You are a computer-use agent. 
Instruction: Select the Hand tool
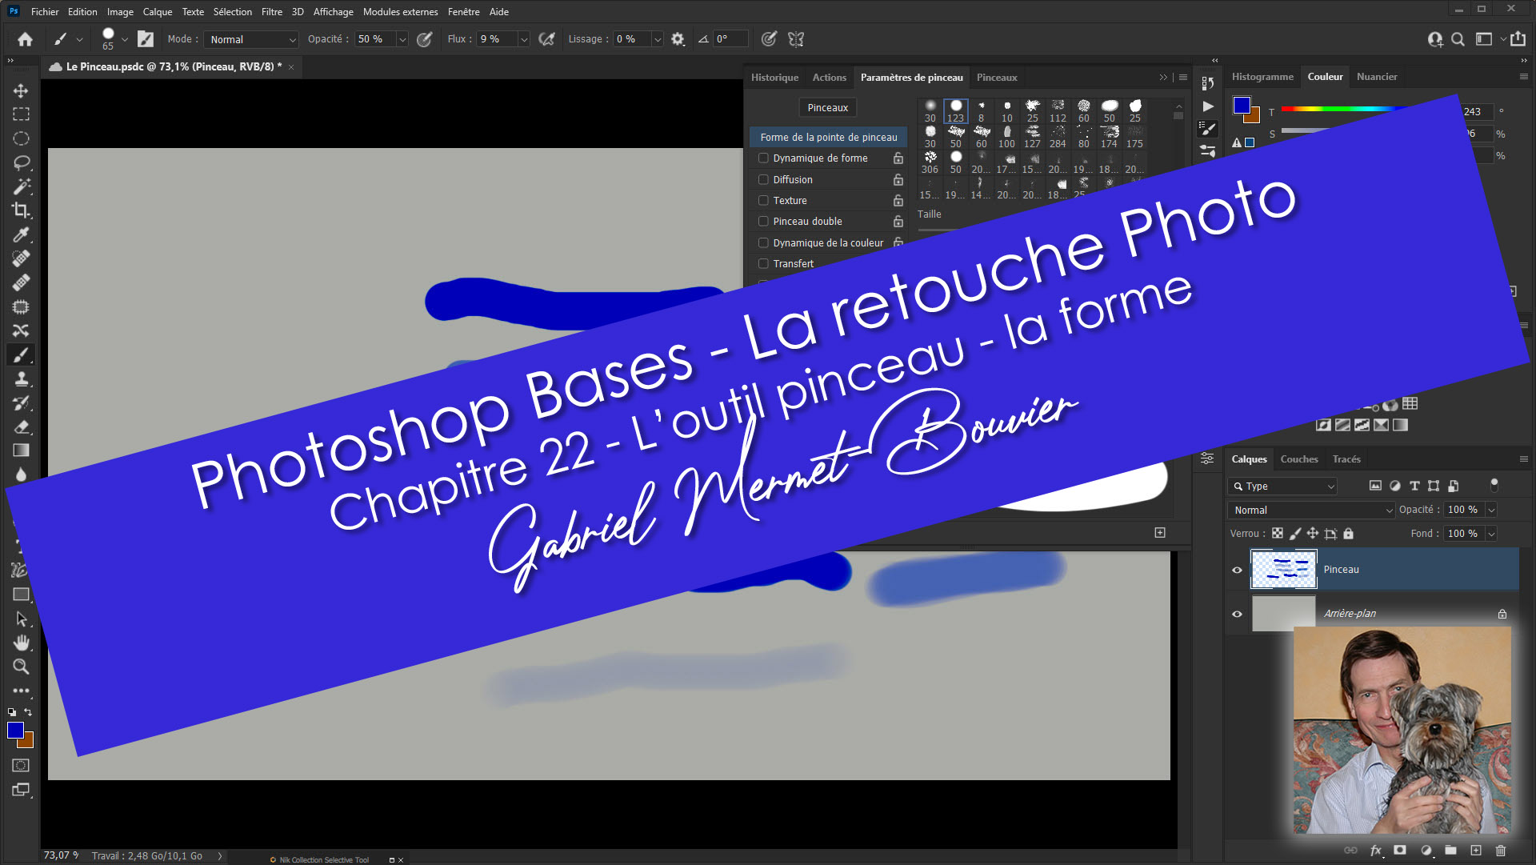(x=21, y=643)
